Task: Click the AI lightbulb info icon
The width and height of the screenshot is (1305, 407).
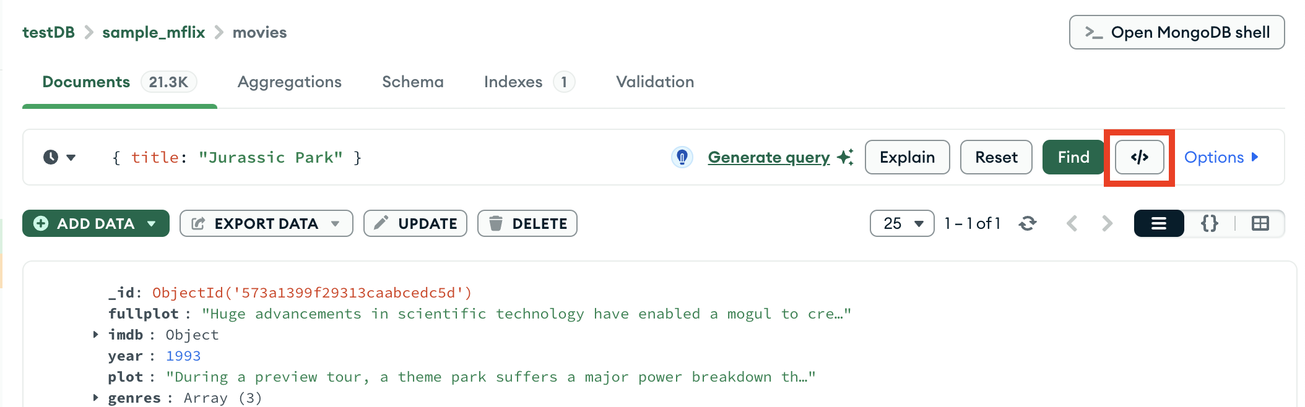Action: [682, 157]
